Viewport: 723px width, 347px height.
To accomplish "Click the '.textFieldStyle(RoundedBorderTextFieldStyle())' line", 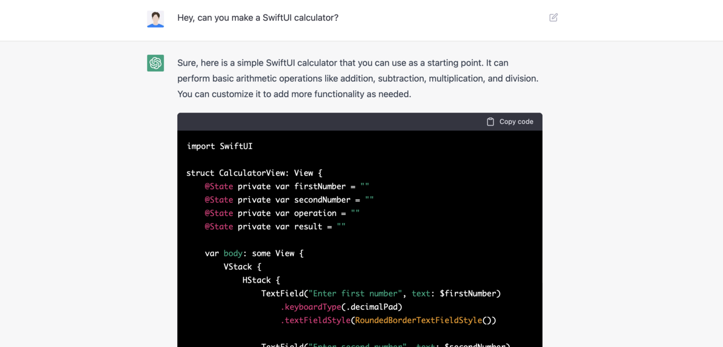I will click(x=388, y=320).
